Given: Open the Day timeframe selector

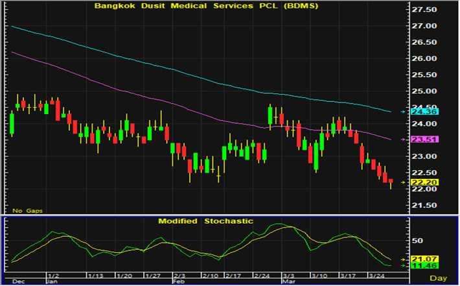Looking at the screenshot, I should (x=439, y=278).
